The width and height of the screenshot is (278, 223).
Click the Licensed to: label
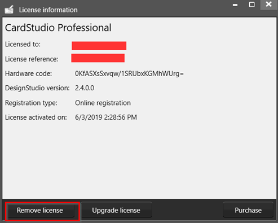pos(23,45)
